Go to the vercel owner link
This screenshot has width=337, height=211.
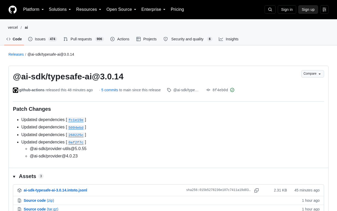[13, 27]
